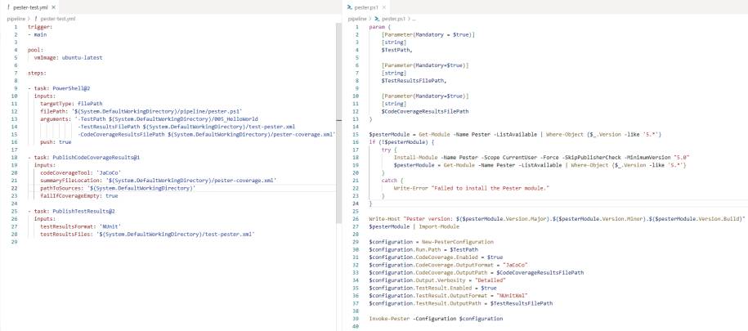Click 'failIfCoverageEmpty: true' line
This screenshot has height=331, width=748.
(x=78, y=195)
